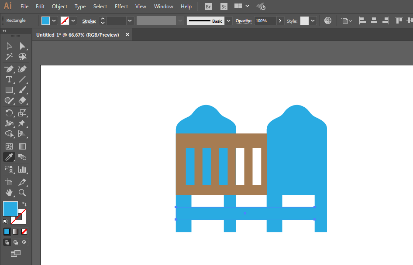Select the Eraser tool
This screenshot has height=265, width=413.
coord(22,100)
